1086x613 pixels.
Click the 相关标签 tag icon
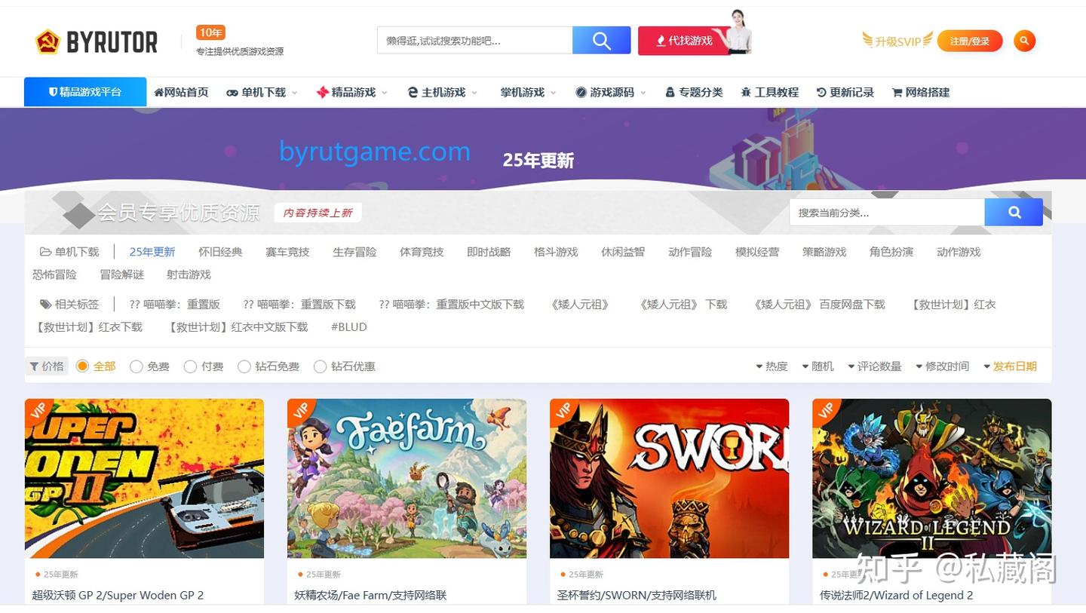point(45,305)
